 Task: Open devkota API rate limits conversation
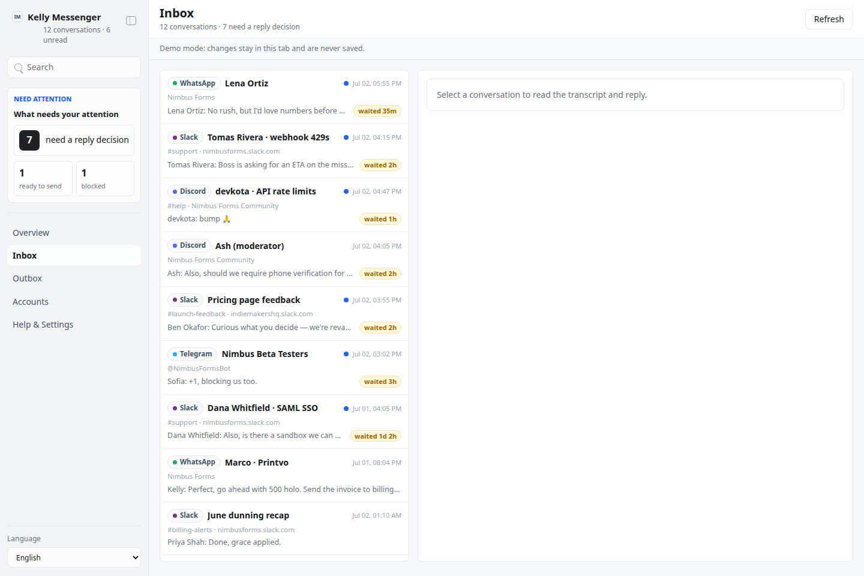coord(284,205)
